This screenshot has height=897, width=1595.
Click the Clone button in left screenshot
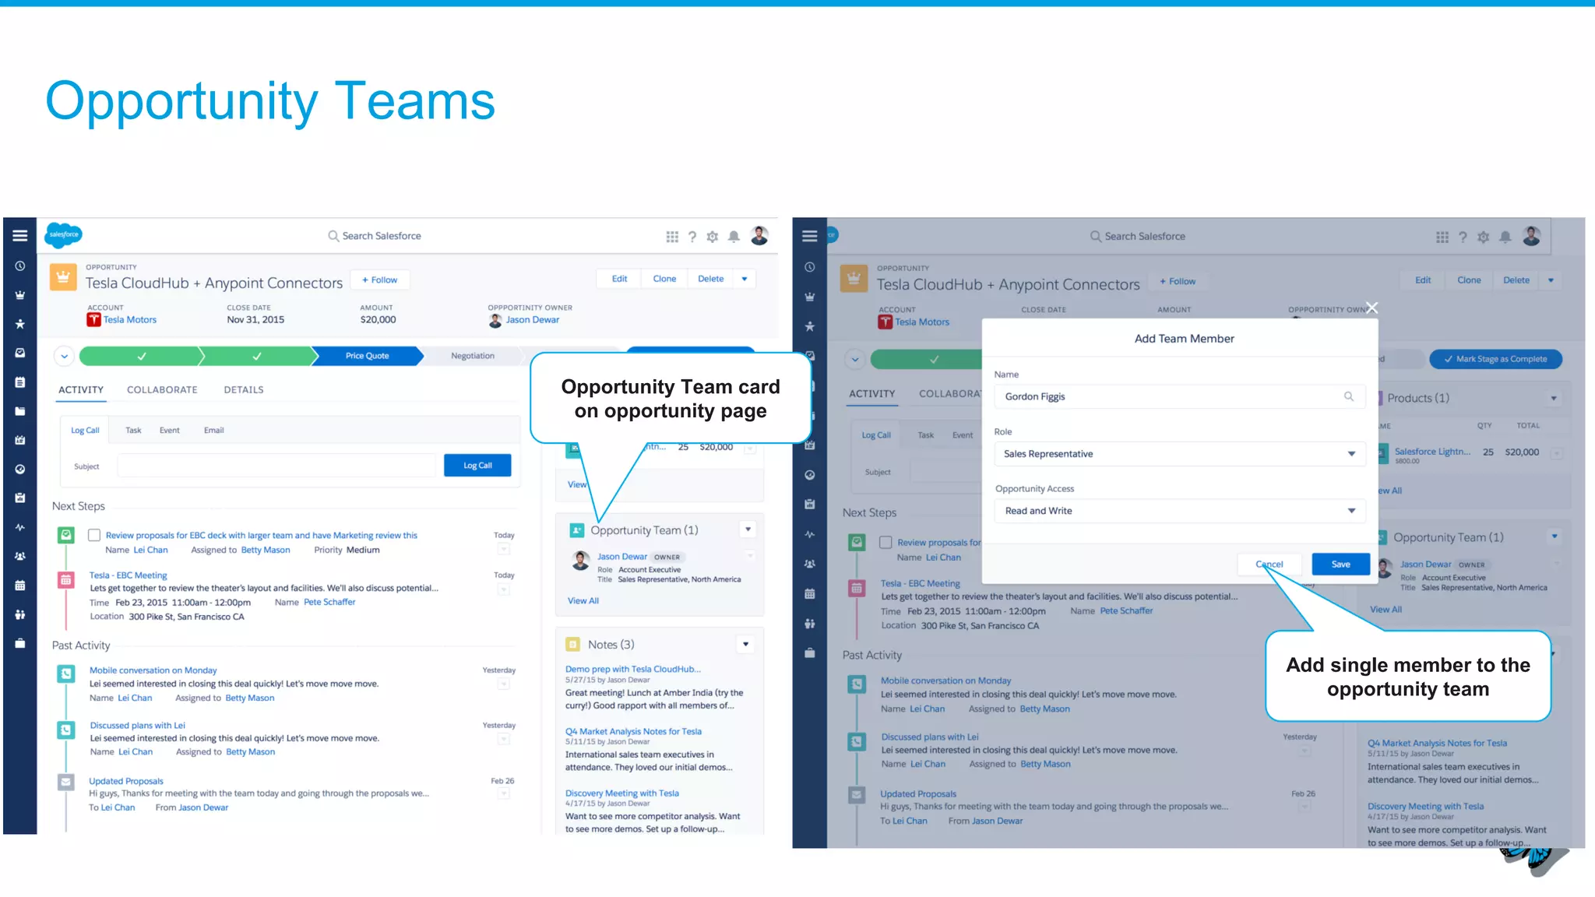(664, 279)
